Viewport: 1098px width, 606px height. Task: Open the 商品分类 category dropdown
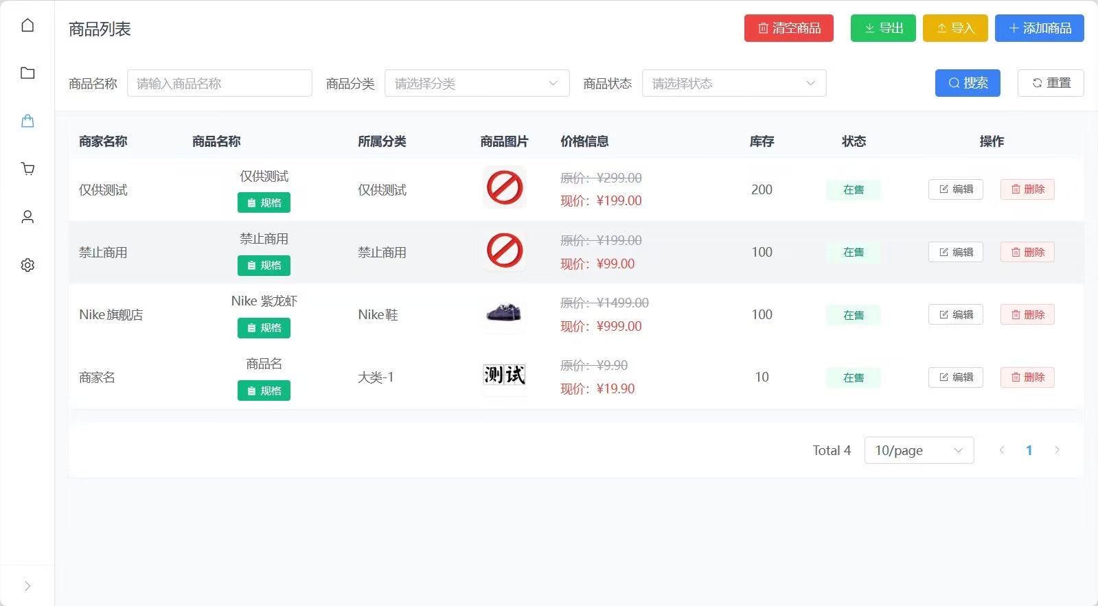[x=477, y=83]
